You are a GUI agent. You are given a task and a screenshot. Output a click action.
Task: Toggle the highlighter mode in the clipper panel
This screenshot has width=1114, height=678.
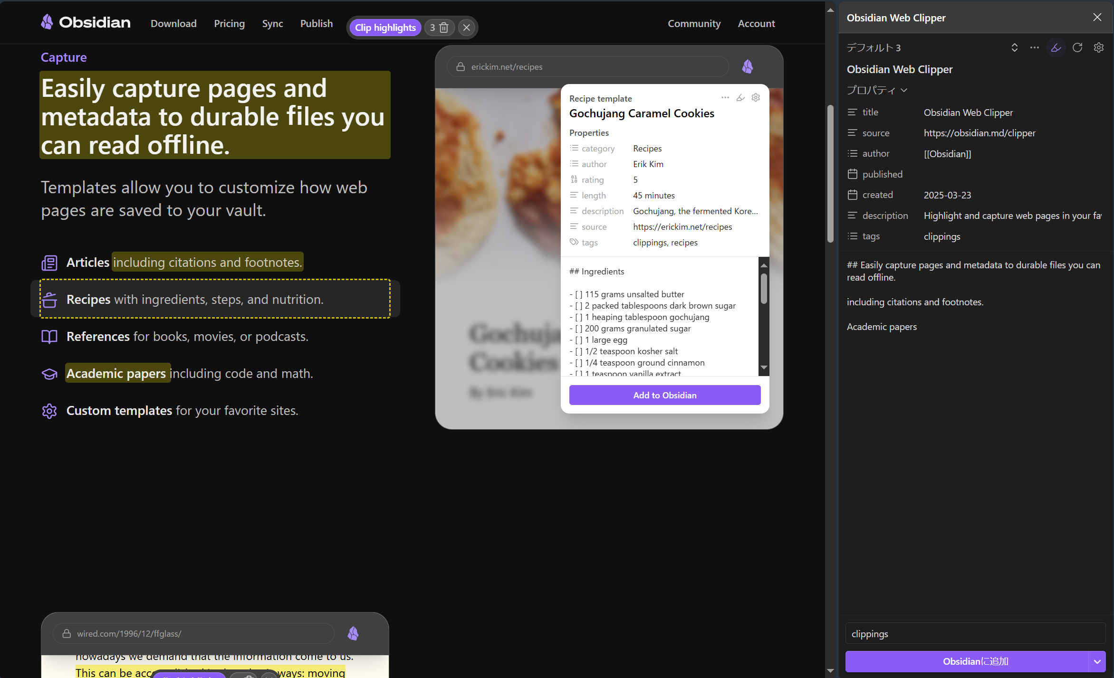click(x=1056, y=47)
